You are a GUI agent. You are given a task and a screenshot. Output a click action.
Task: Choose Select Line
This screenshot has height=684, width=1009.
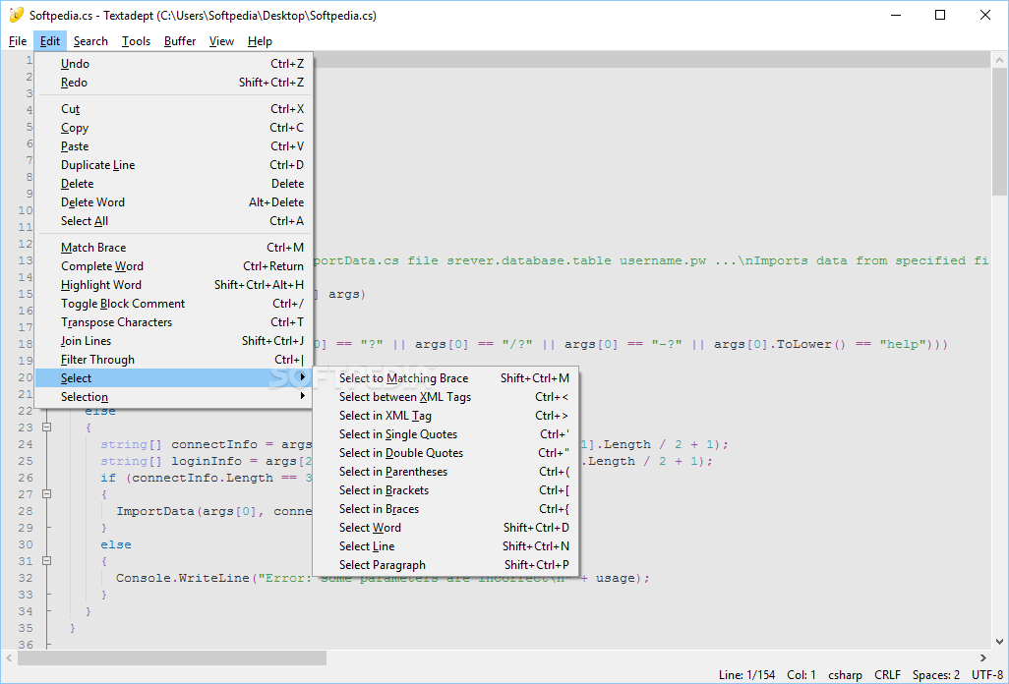pyautogui.click(x=445, y=546)
